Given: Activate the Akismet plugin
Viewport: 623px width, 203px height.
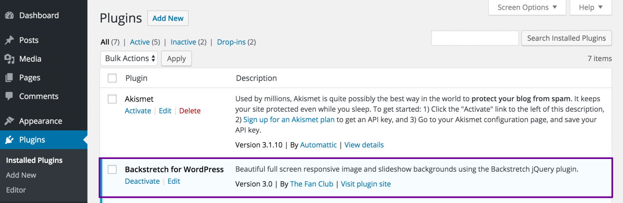Looking at the screenshot, I should (x=138, y=111).
